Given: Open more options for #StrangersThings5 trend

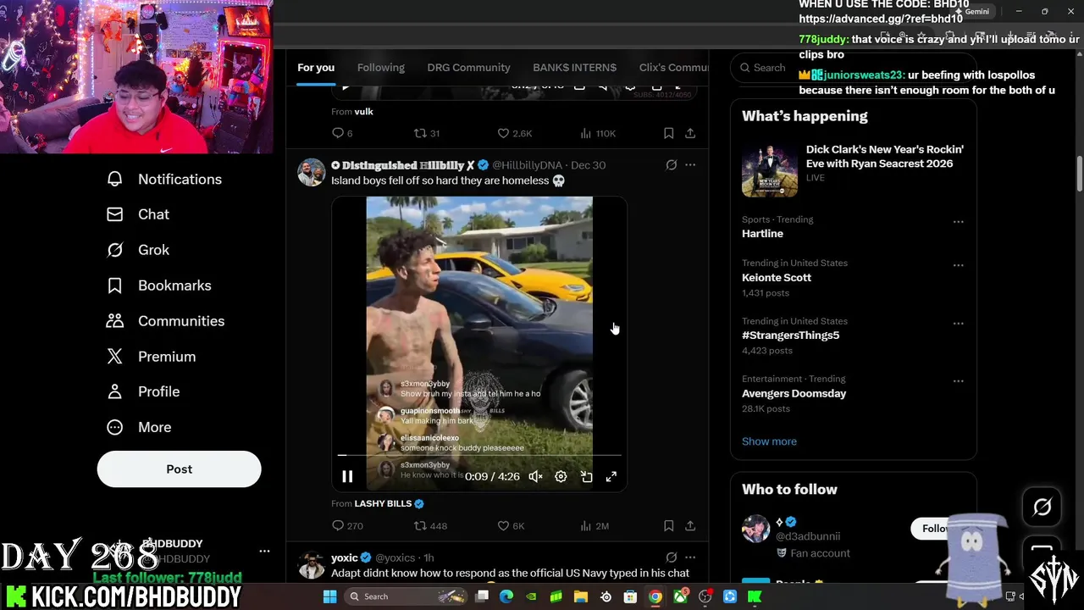Looking at the screenshot, I should 959,324.
